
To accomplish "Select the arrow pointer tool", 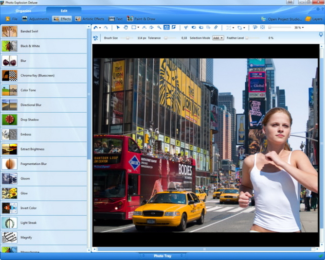I will [x=118, y=28].
